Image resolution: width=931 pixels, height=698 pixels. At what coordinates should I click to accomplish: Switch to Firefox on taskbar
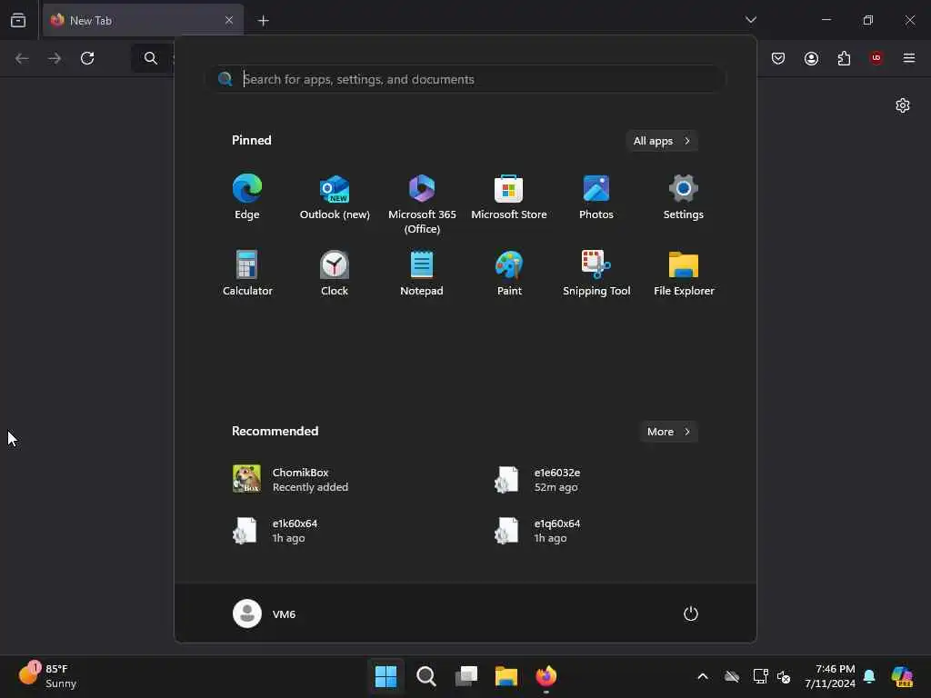click(x=546, y=676)
